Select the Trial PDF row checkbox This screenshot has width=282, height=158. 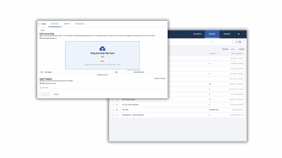[x=113, y=110]
